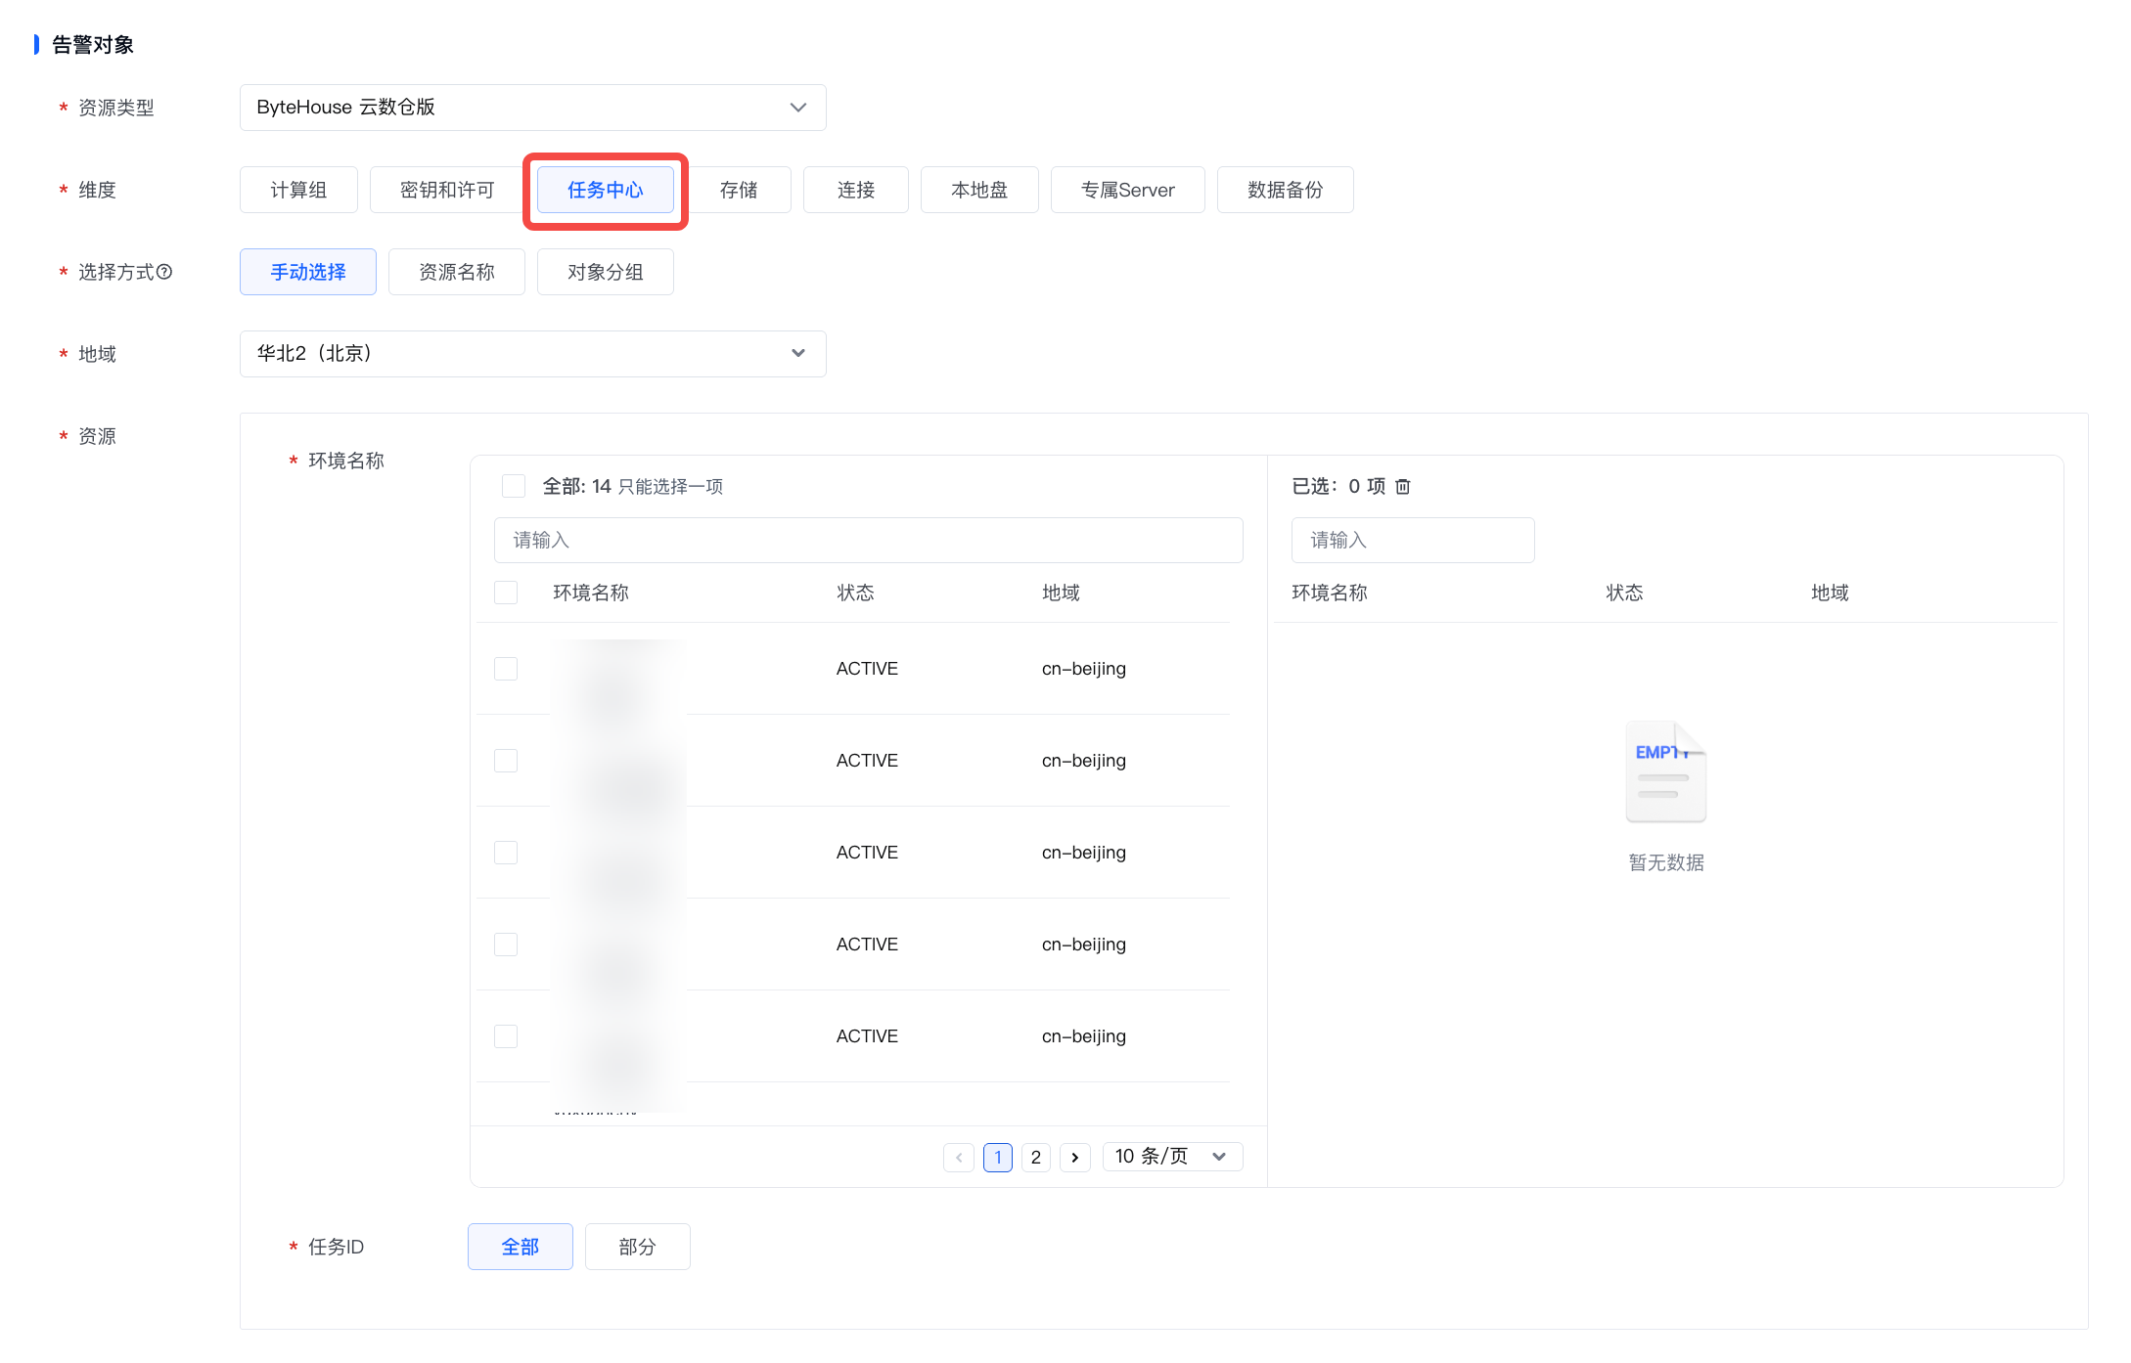Go to next page with arrow icon
The image size is (2131, 1363).
pos(1074,1157)
